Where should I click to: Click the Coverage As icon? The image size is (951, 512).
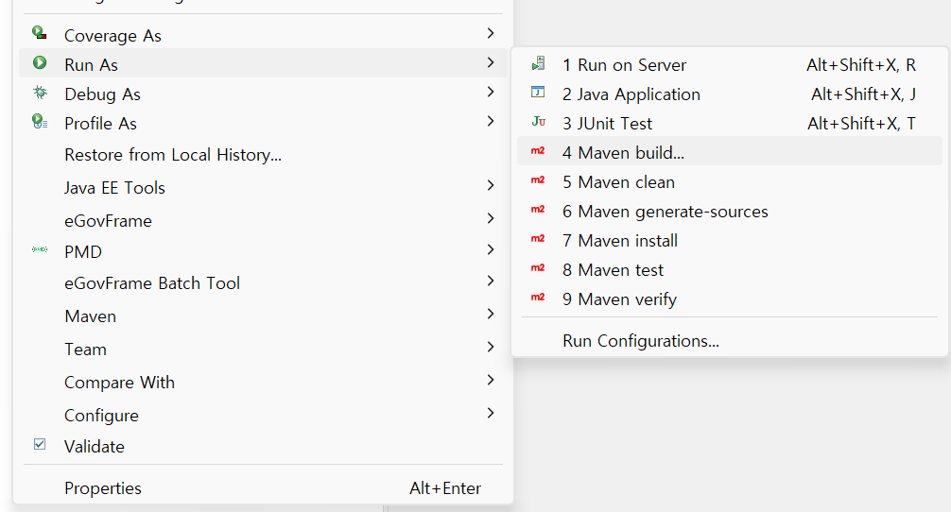point(40,34)
